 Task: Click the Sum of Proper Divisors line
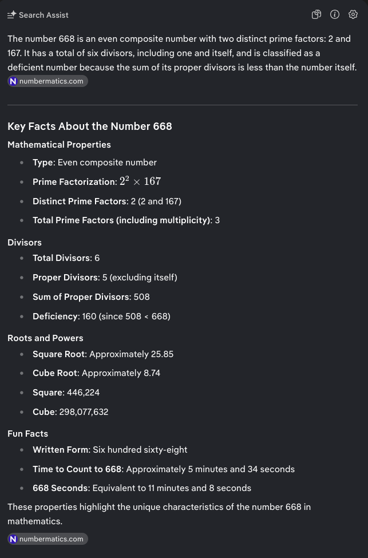tap(91, 297)
